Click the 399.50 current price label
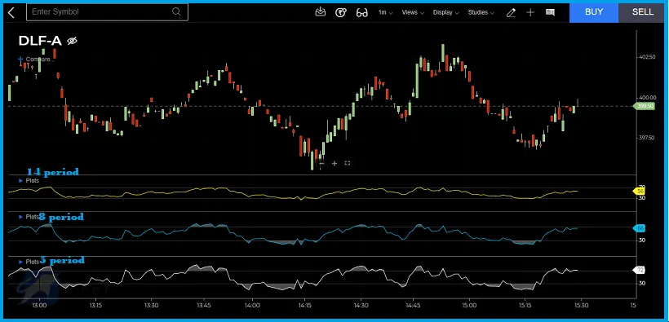The width and height of the screenshot is (669, 322). [645, 106]
